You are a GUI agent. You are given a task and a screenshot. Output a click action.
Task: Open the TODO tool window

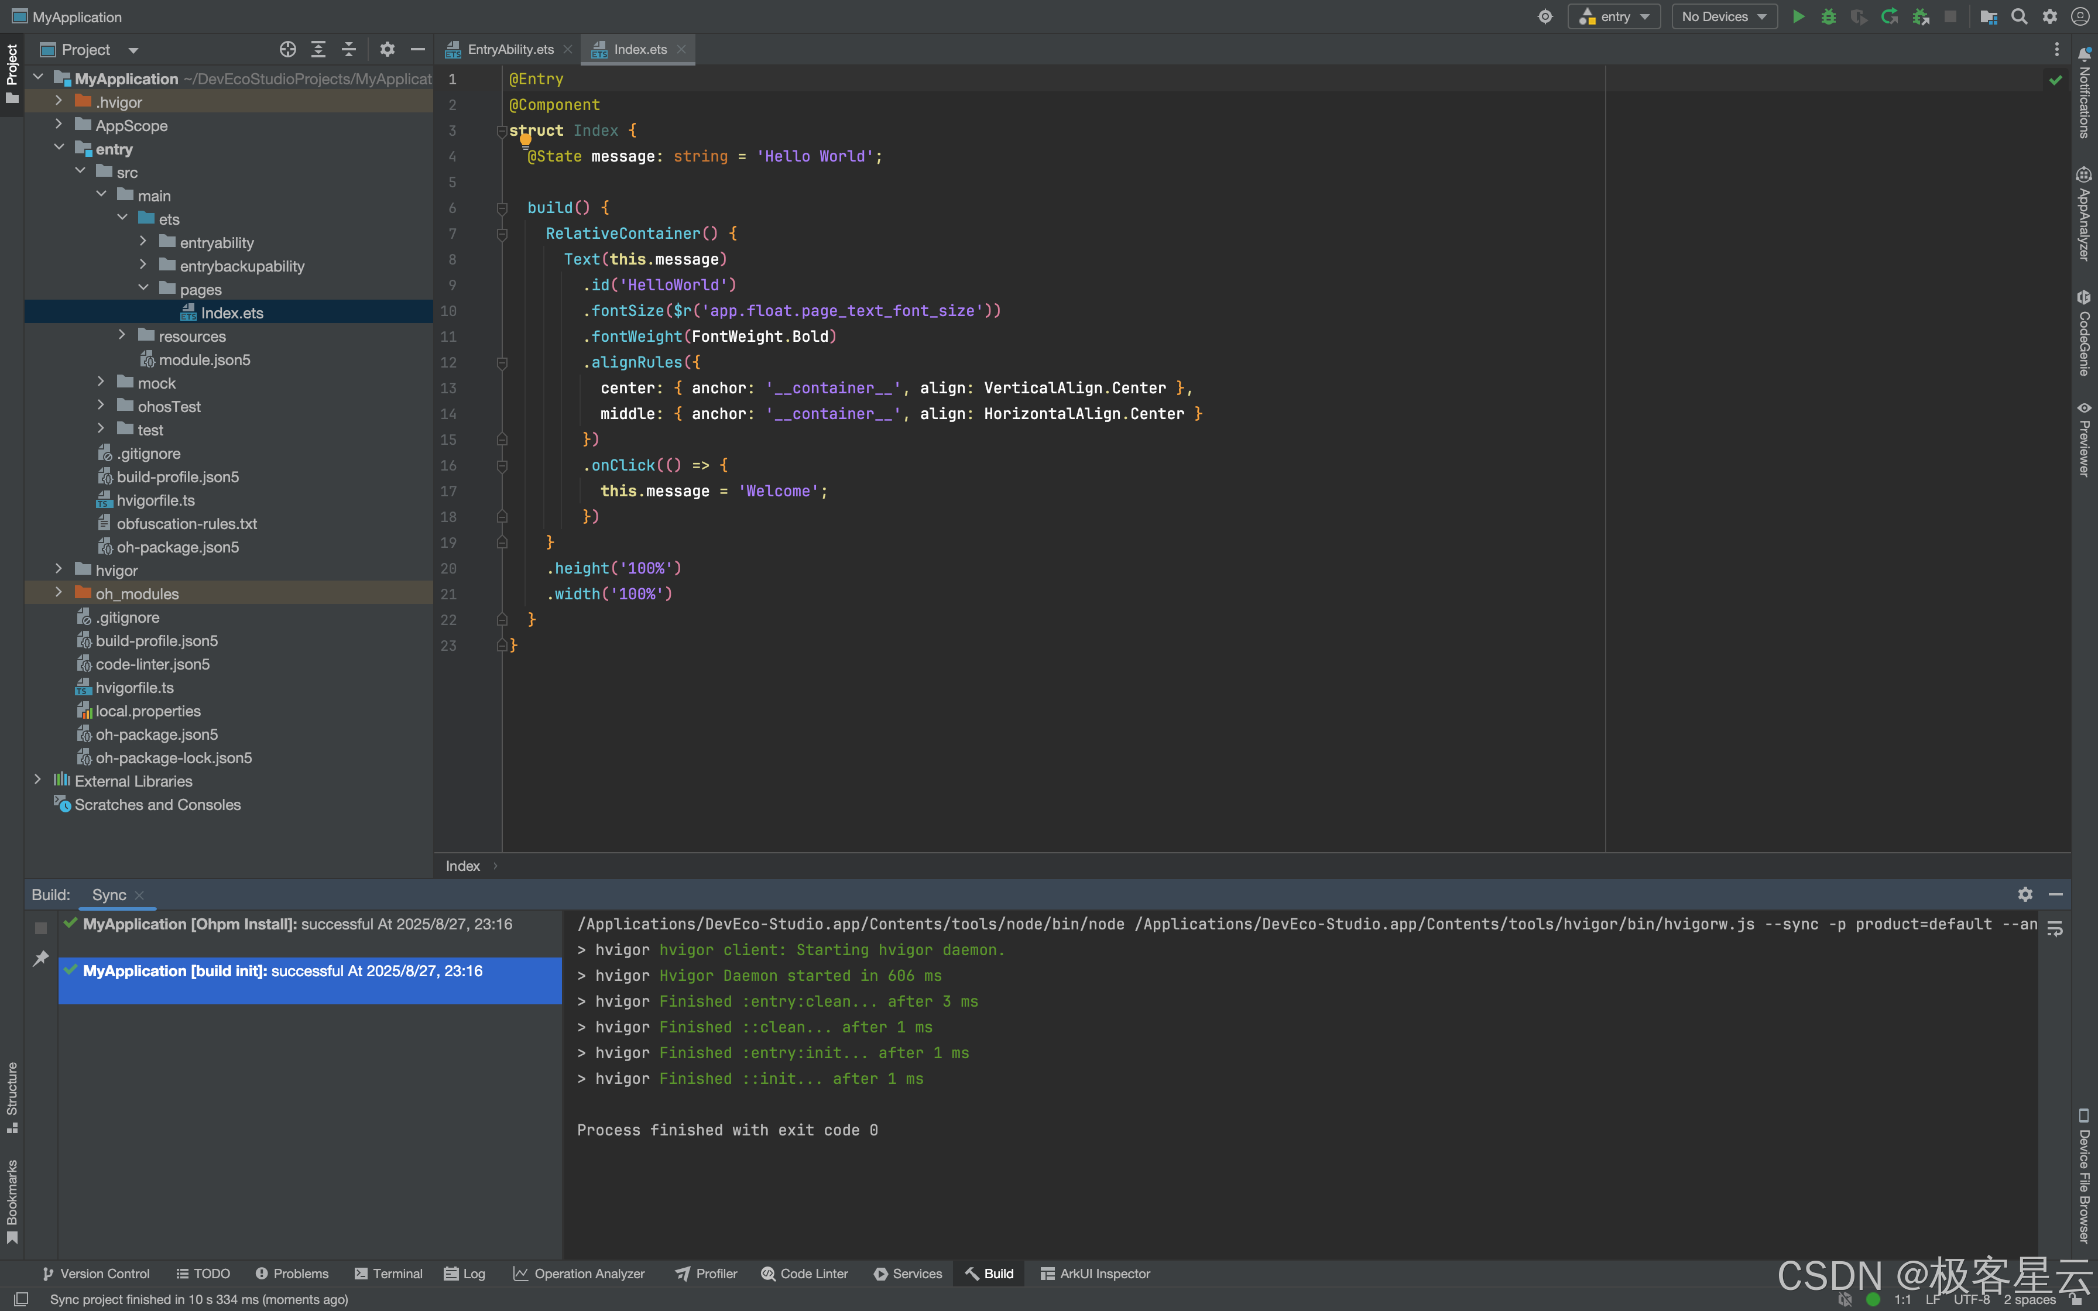point(203,1274)
